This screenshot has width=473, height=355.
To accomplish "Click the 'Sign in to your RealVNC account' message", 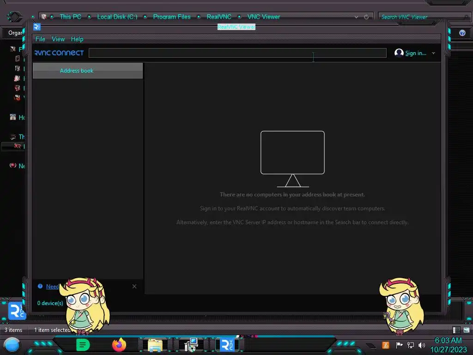I will (x=292, y=208).
